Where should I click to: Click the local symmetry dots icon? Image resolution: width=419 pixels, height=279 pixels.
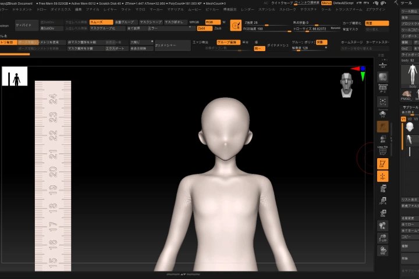click(x=383, y=102)
